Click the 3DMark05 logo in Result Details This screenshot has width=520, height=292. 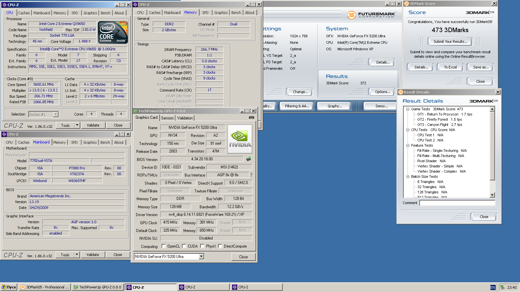[x=484, y=101]
